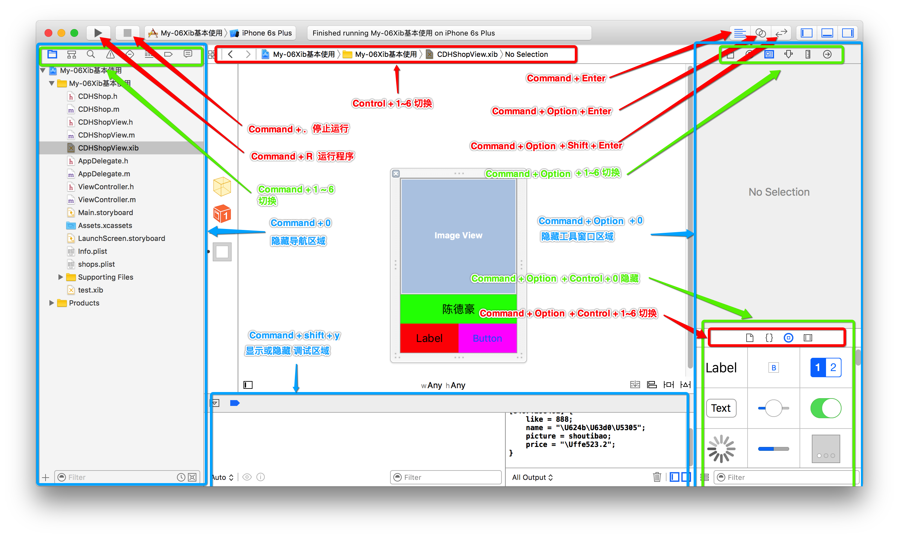Expand the Products folder
Image resolution: width=899 pixels, height=538 pixels.
click(51, 303)
